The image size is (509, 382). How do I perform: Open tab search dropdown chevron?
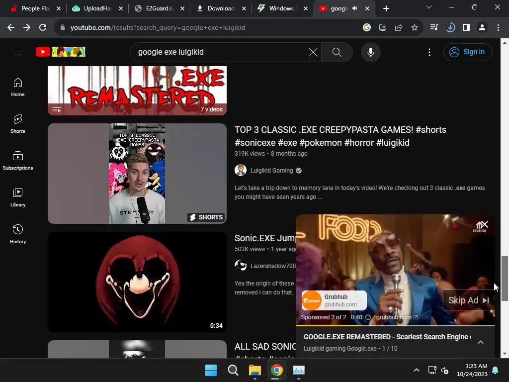coord(429,7)
